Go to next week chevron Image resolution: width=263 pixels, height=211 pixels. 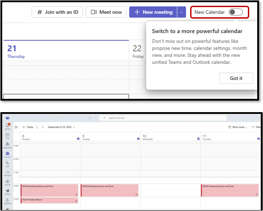pyautogui.click(x=43, y=127)
